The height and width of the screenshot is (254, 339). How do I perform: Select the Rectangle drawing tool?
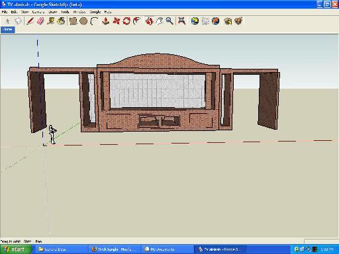[x=73, y=21]
